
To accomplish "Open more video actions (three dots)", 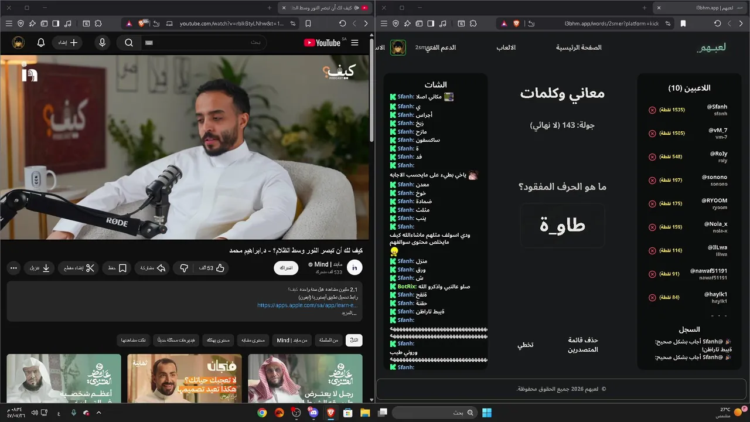I will tap(13, 268).
